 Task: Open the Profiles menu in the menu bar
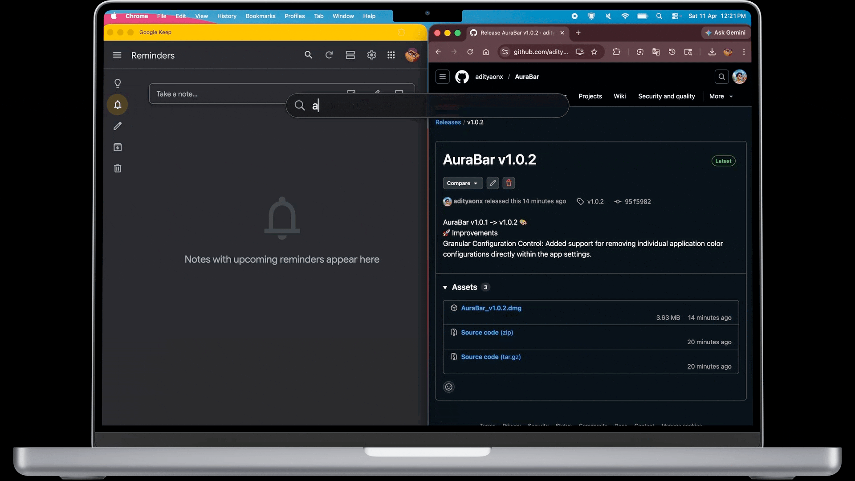295,16
